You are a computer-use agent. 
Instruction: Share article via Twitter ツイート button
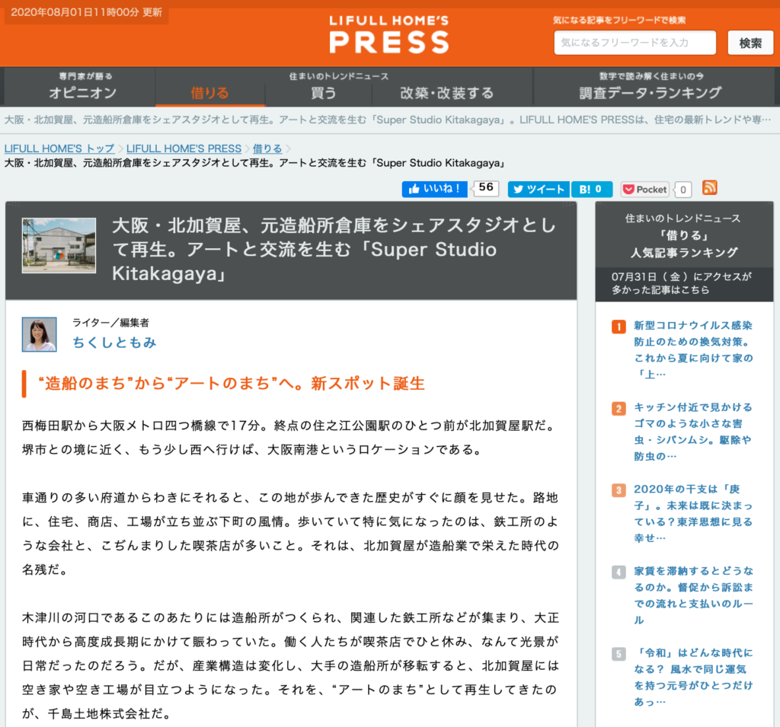tap(539, 189)
